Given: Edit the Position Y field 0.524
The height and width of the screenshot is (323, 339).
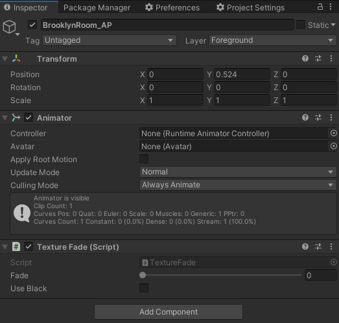Looking at the screenshot, I should pyautogui.click(x=242, y=74).
